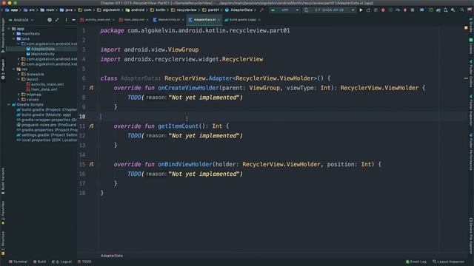Collapse the java folder
Screen dimensions: 474x266
click(14, 38)
